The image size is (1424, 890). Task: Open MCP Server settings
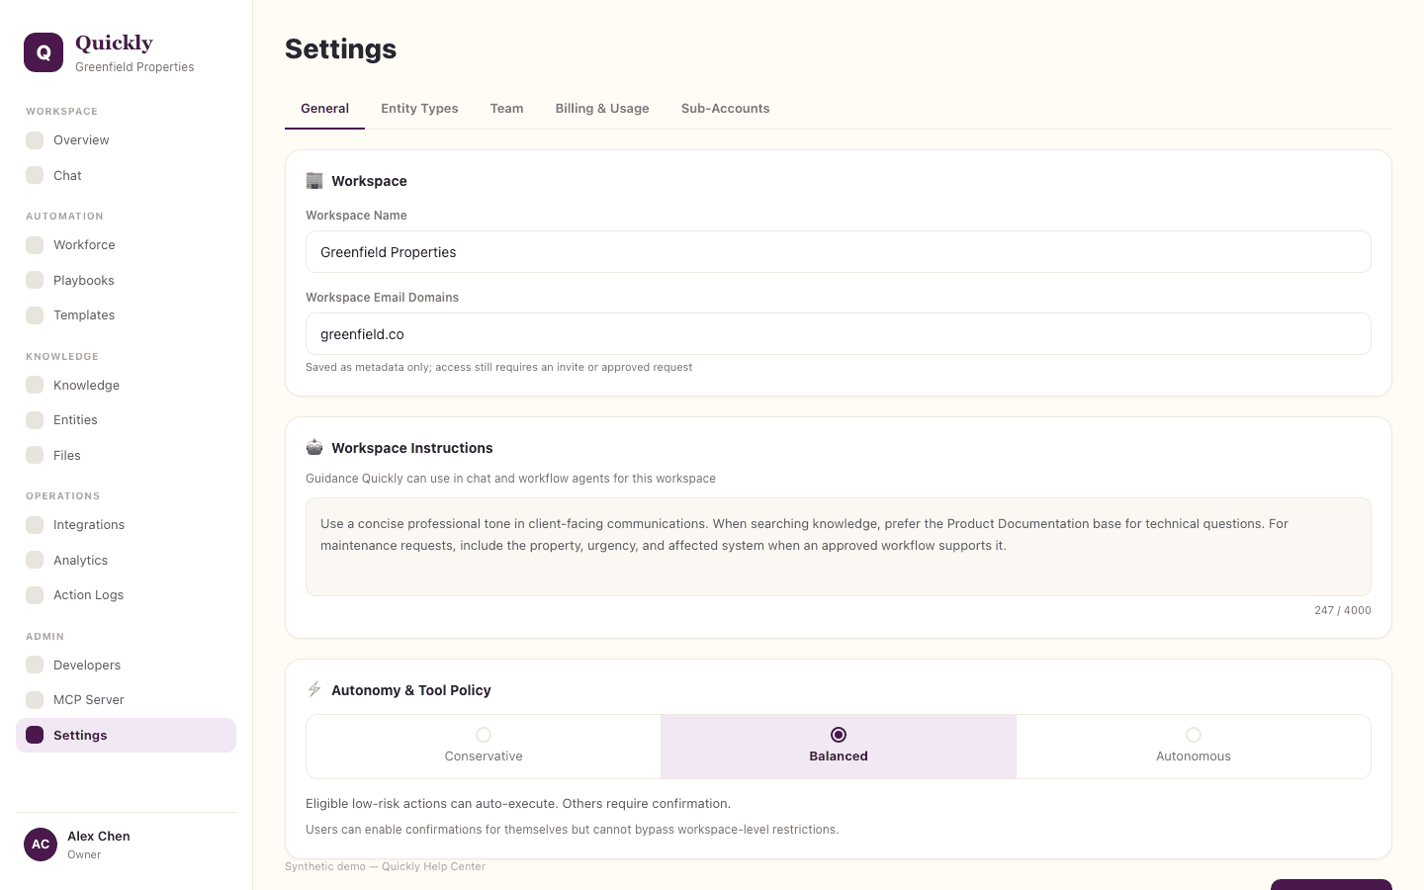pyautogui.click(x=126, y=700)
